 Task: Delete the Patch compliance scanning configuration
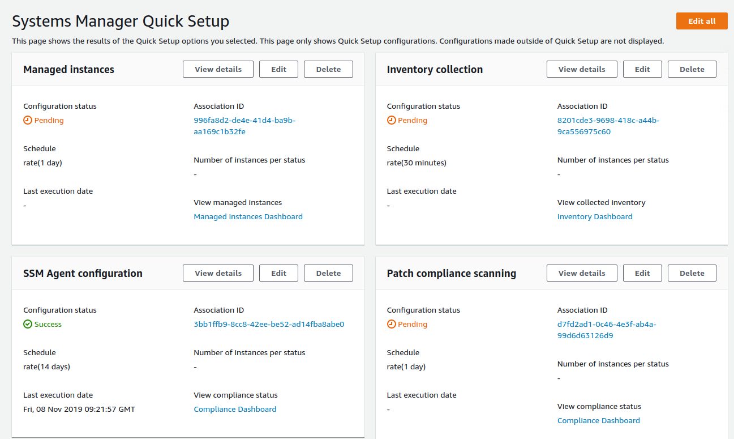tap(692, 273)
